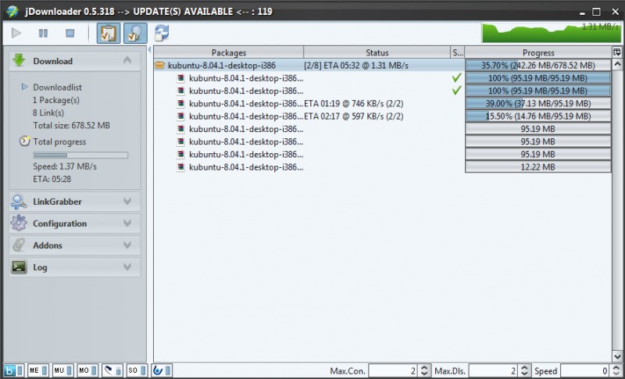Select Downloadlist in the sidebar

tap(57, 88)
